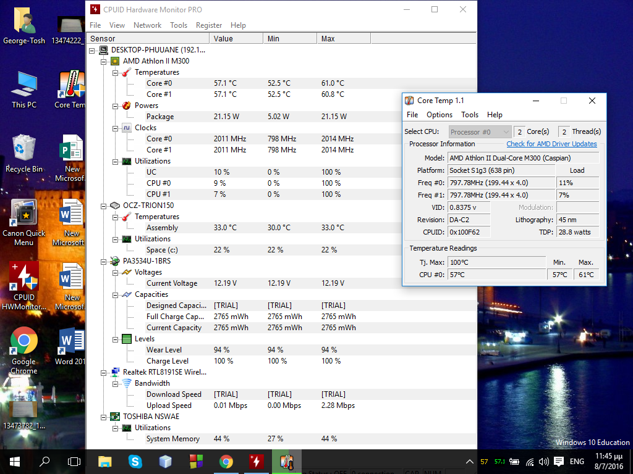Screen dimensions: 633x474
Task: Collapse the Voltages group
Action: click(115, 273)
